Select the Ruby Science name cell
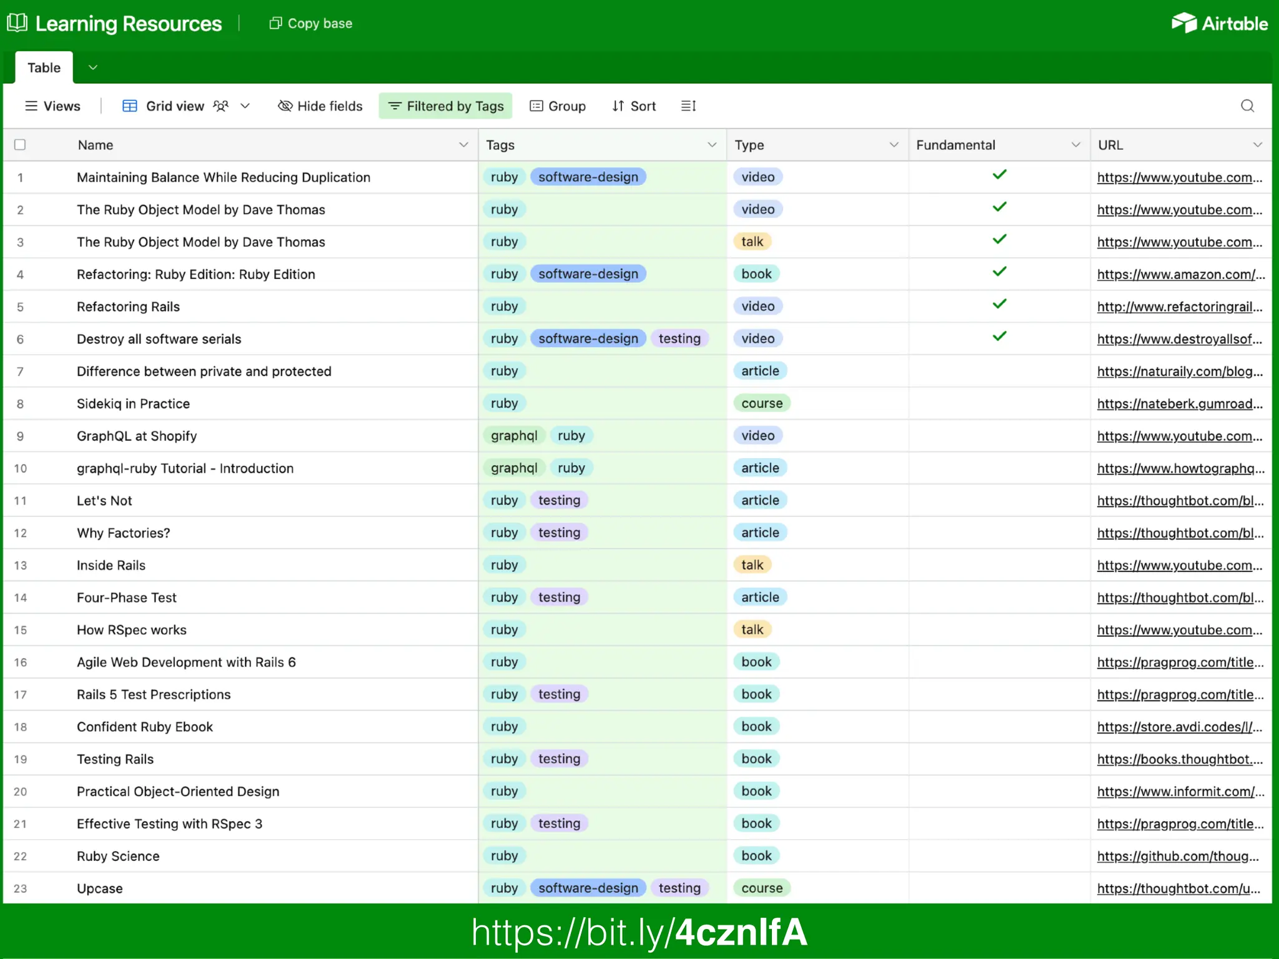Image resolution: width=1279 pixels, height=959 pixels. 118,856
